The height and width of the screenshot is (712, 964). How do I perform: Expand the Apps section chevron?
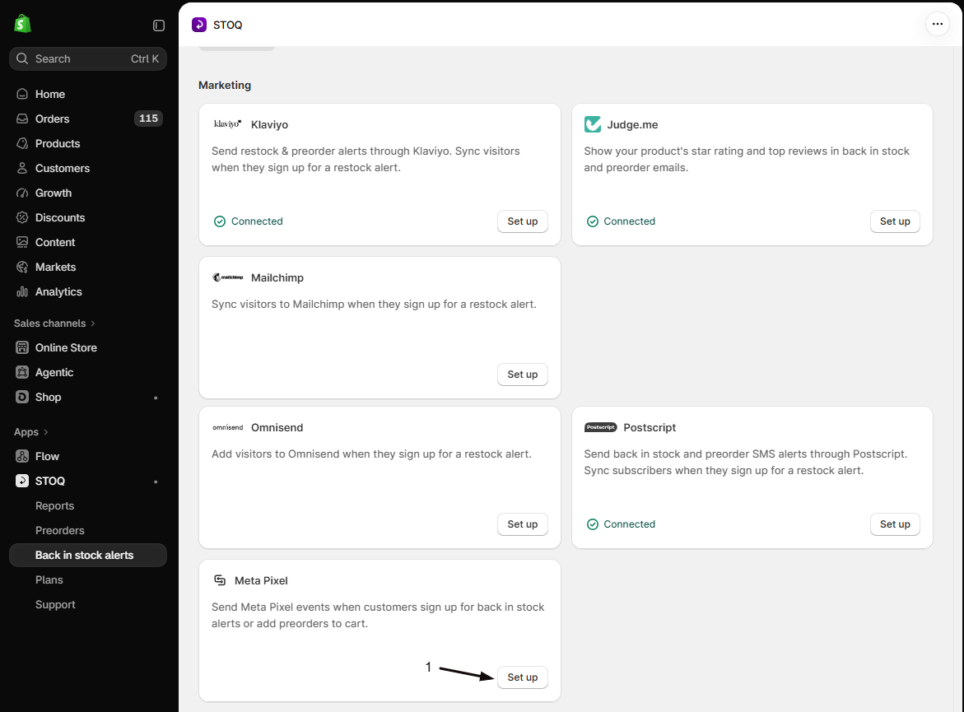(46, 432)
